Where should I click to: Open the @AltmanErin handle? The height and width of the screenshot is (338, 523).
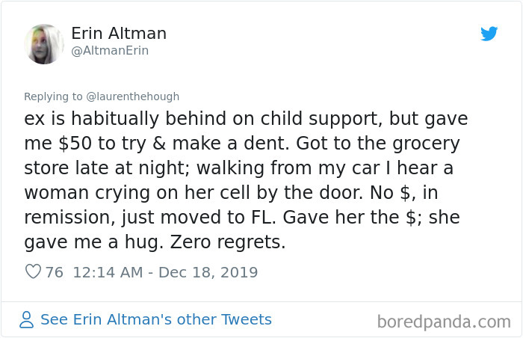pos(110,51)
